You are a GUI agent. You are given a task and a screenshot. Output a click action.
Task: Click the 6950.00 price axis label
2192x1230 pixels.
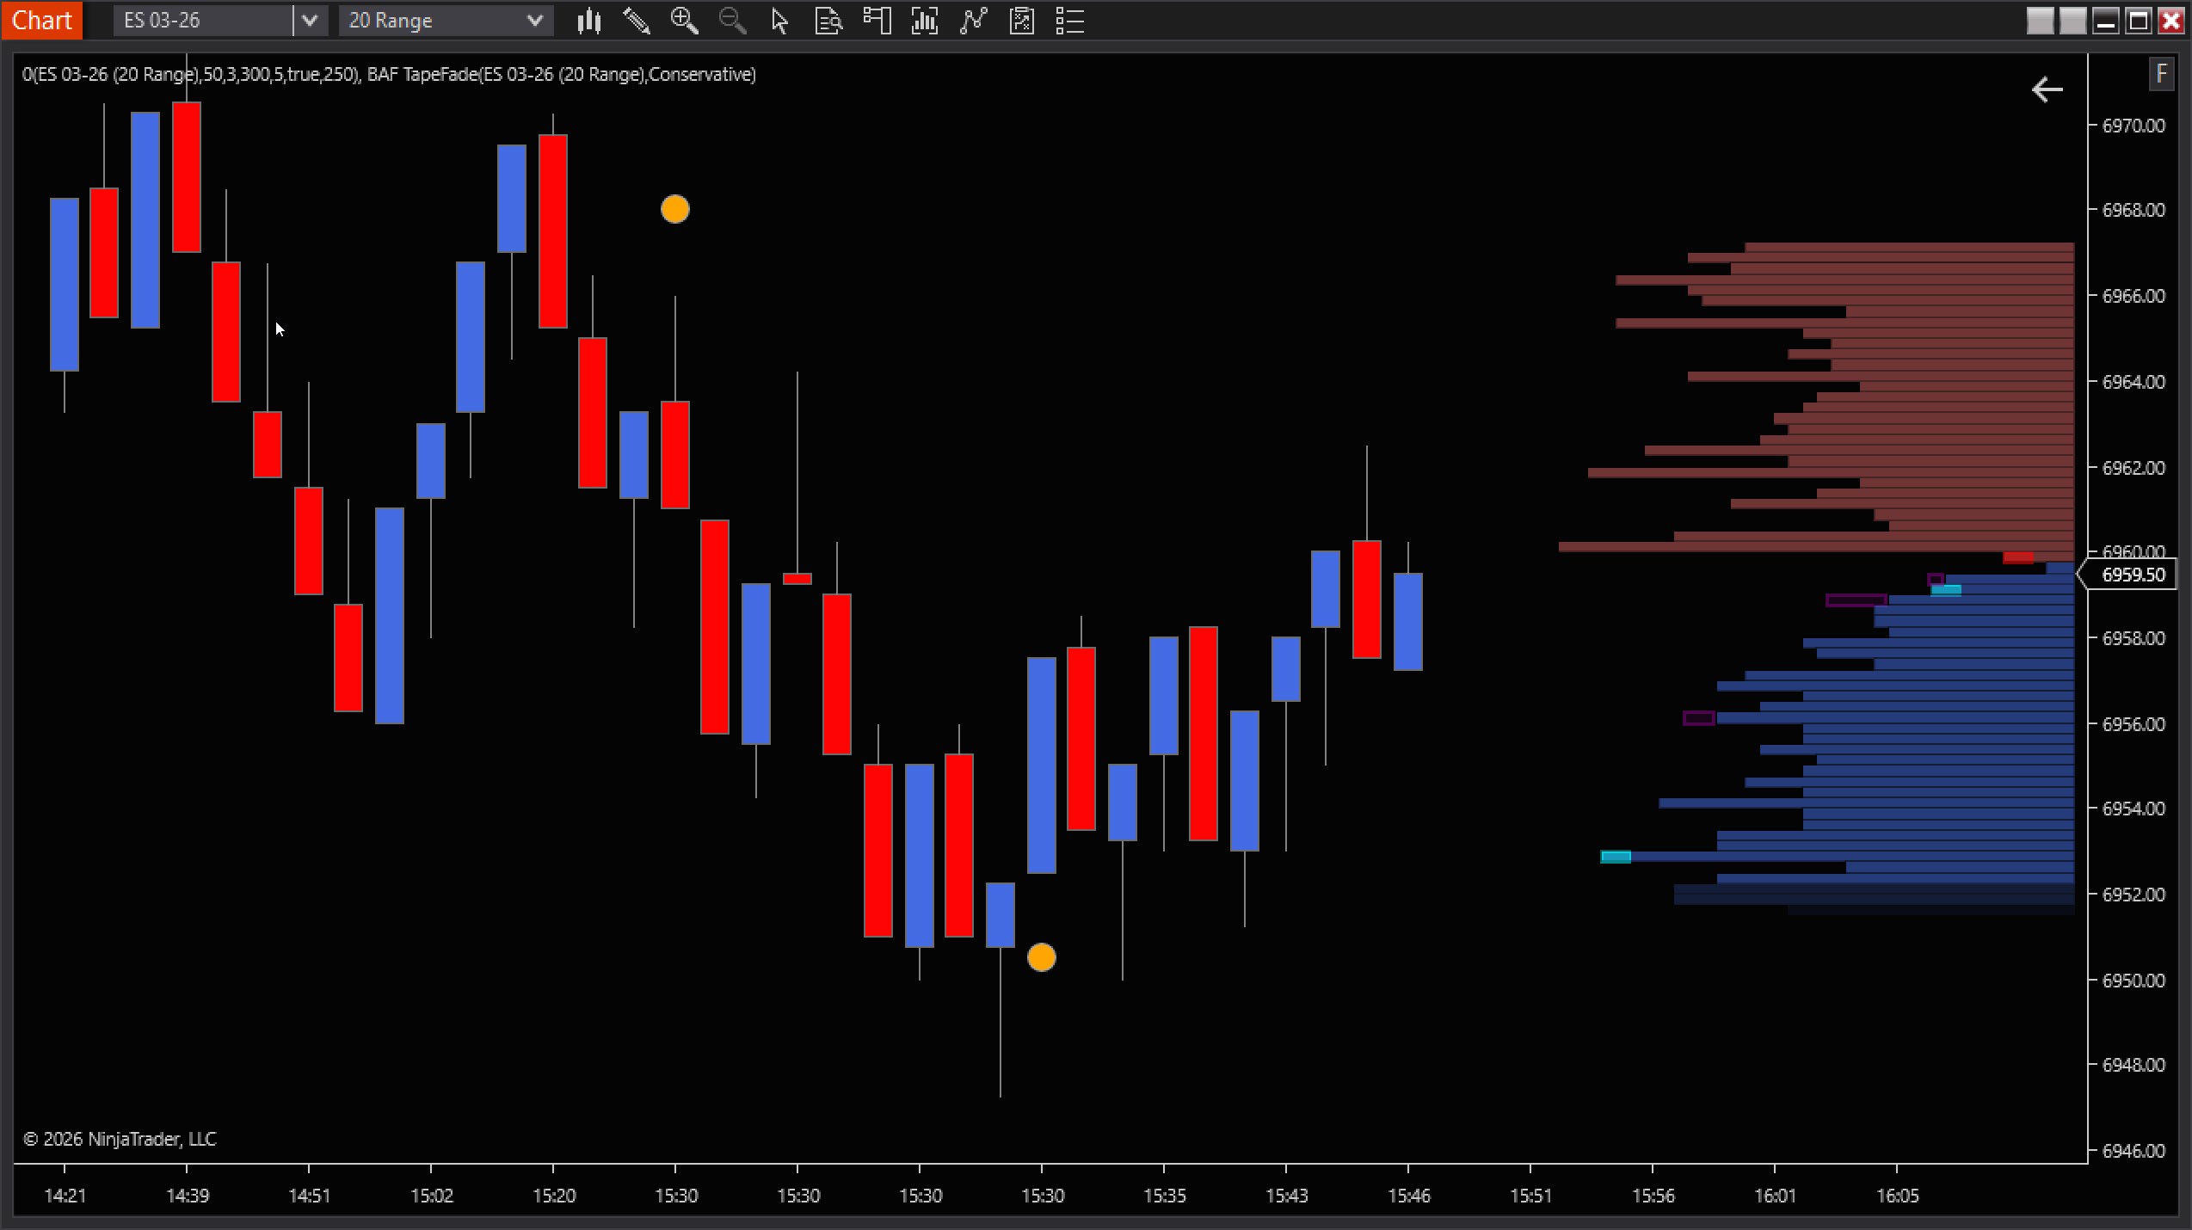tap(2134, 981)
